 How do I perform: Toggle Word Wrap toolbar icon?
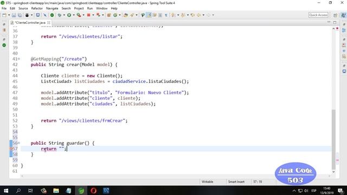(155, 15)
